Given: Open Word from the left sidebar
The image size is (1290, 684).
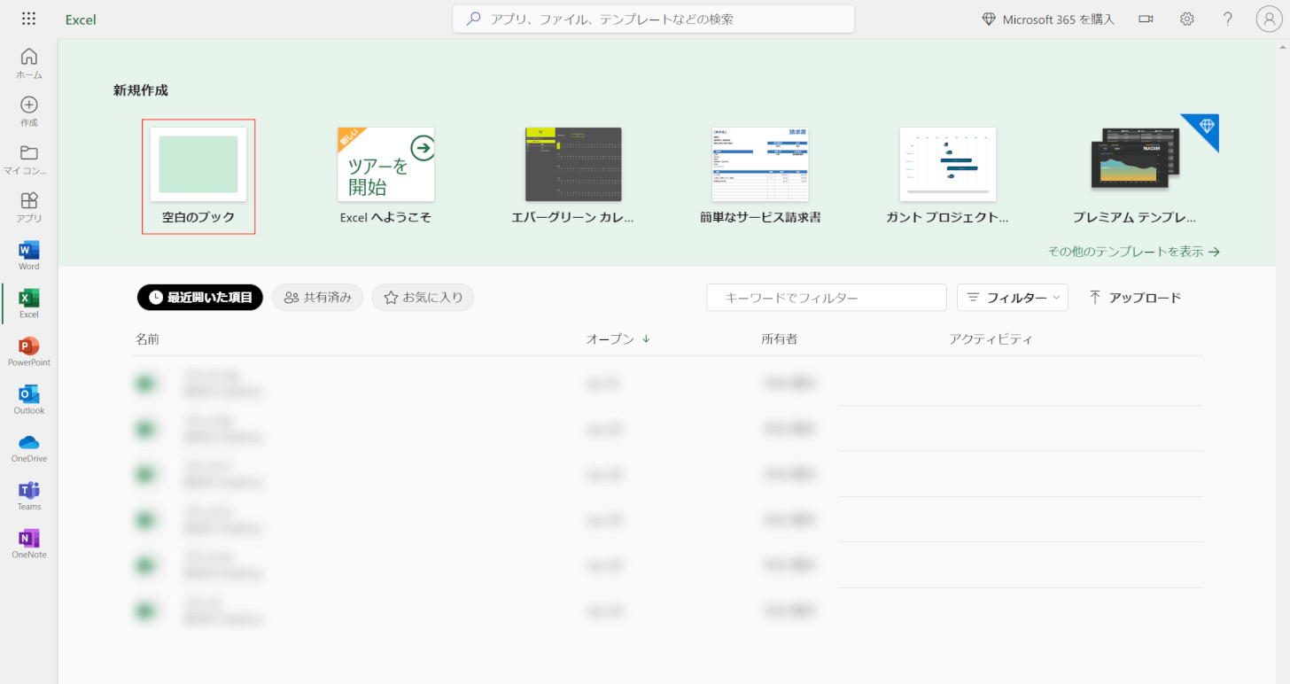Looking at the screenshot, I should tap(29, 255).
